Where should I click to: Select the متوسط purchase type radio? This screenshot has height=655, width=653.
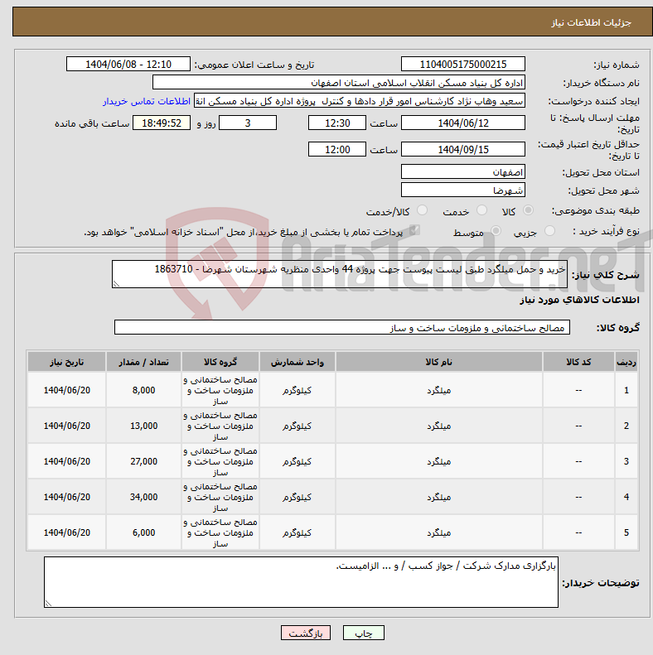pos(496,230)
